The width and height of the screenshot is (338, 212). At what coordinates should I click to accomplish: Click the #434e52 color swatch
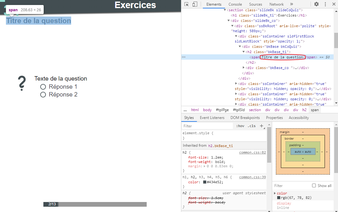[205, 182]
